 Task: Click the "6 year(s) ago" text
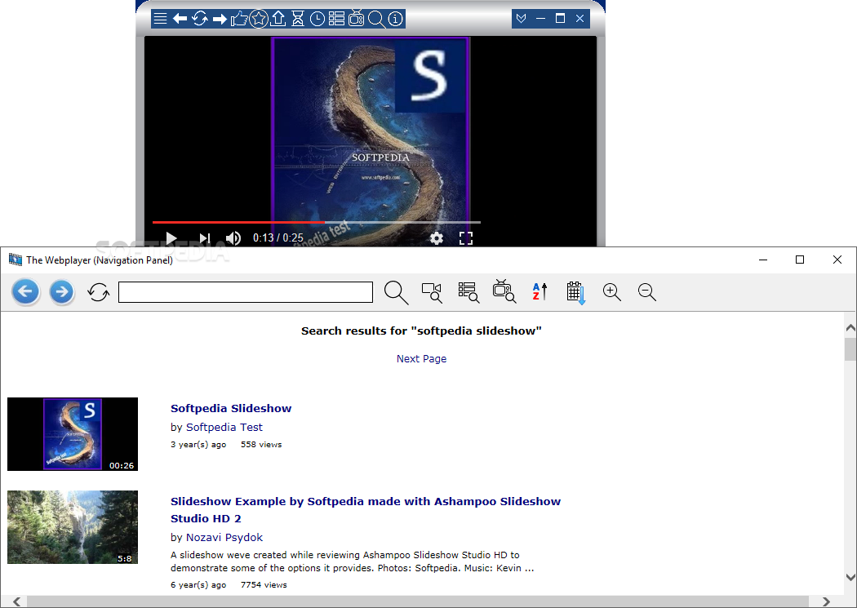[x=198, y=585]
